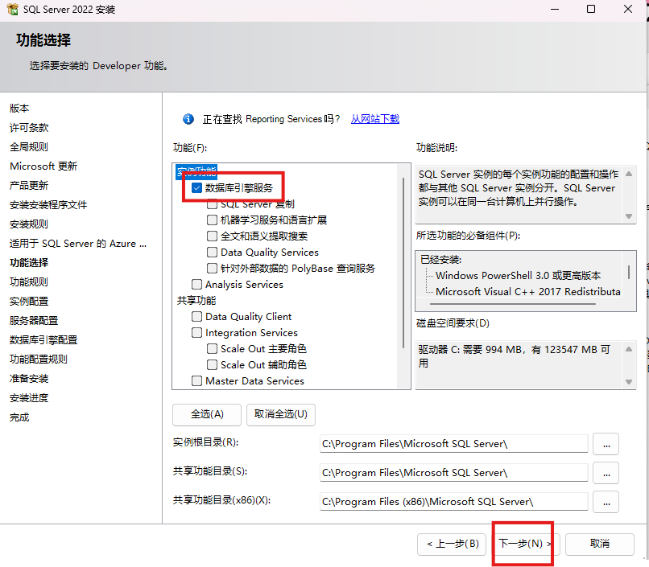Check the Integration Services feature
This screenshot has width=649, height=567.
[197, 333]
